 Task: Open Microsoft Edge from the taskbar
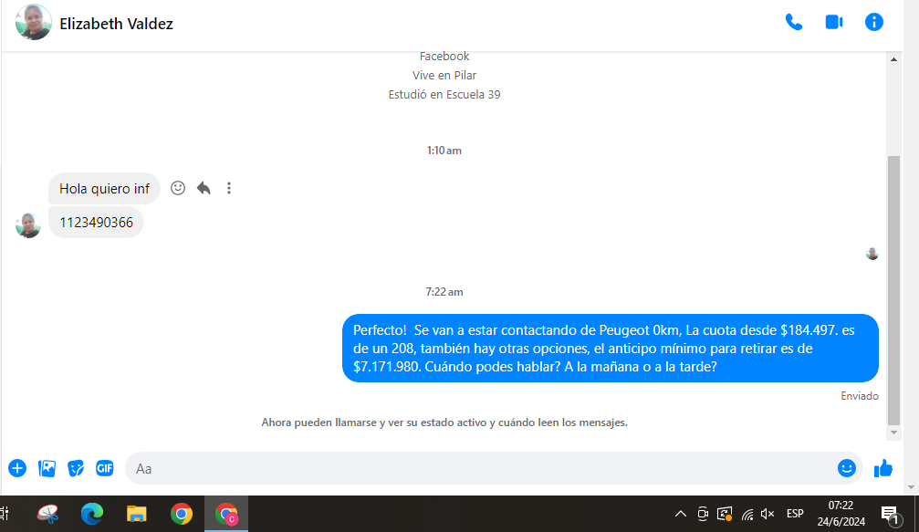(92, 514)
